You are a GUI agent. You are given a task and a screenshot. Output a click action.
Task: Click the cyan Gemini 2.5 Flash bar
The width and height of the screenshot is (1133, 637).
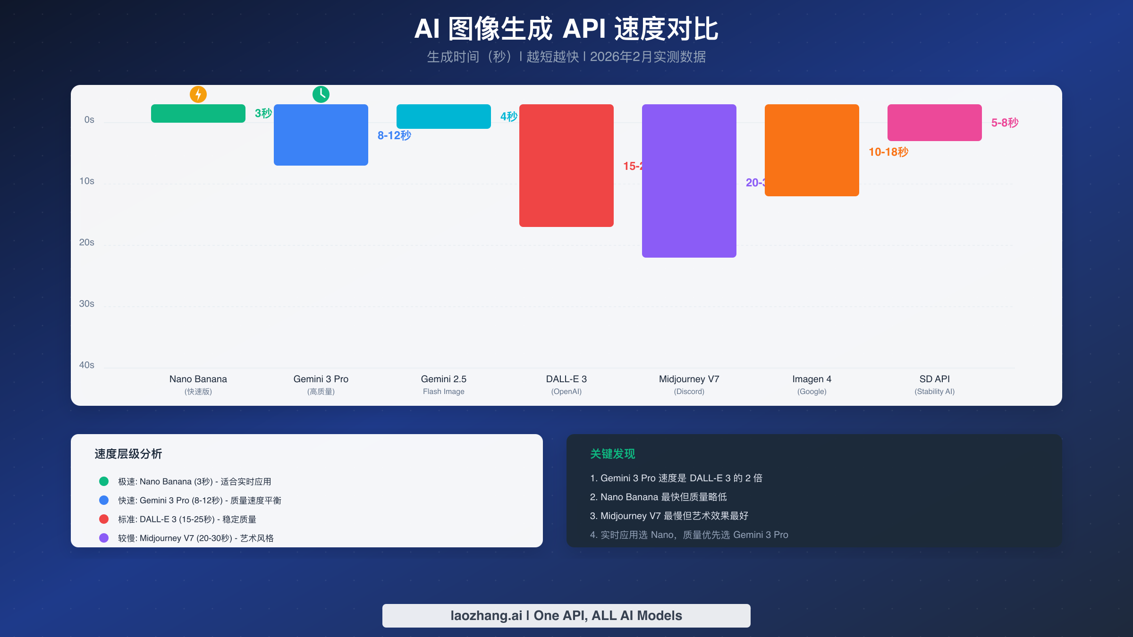pos(443,116)
